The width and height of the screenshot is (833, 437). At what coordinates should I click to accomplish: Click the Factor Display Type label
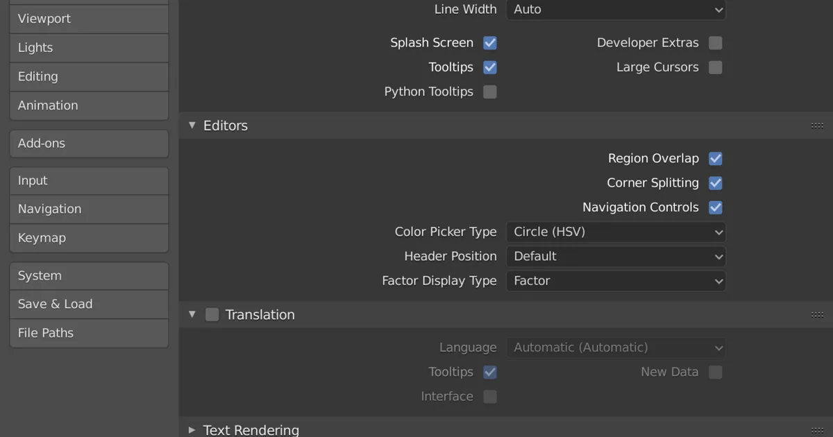pos(439,281)
